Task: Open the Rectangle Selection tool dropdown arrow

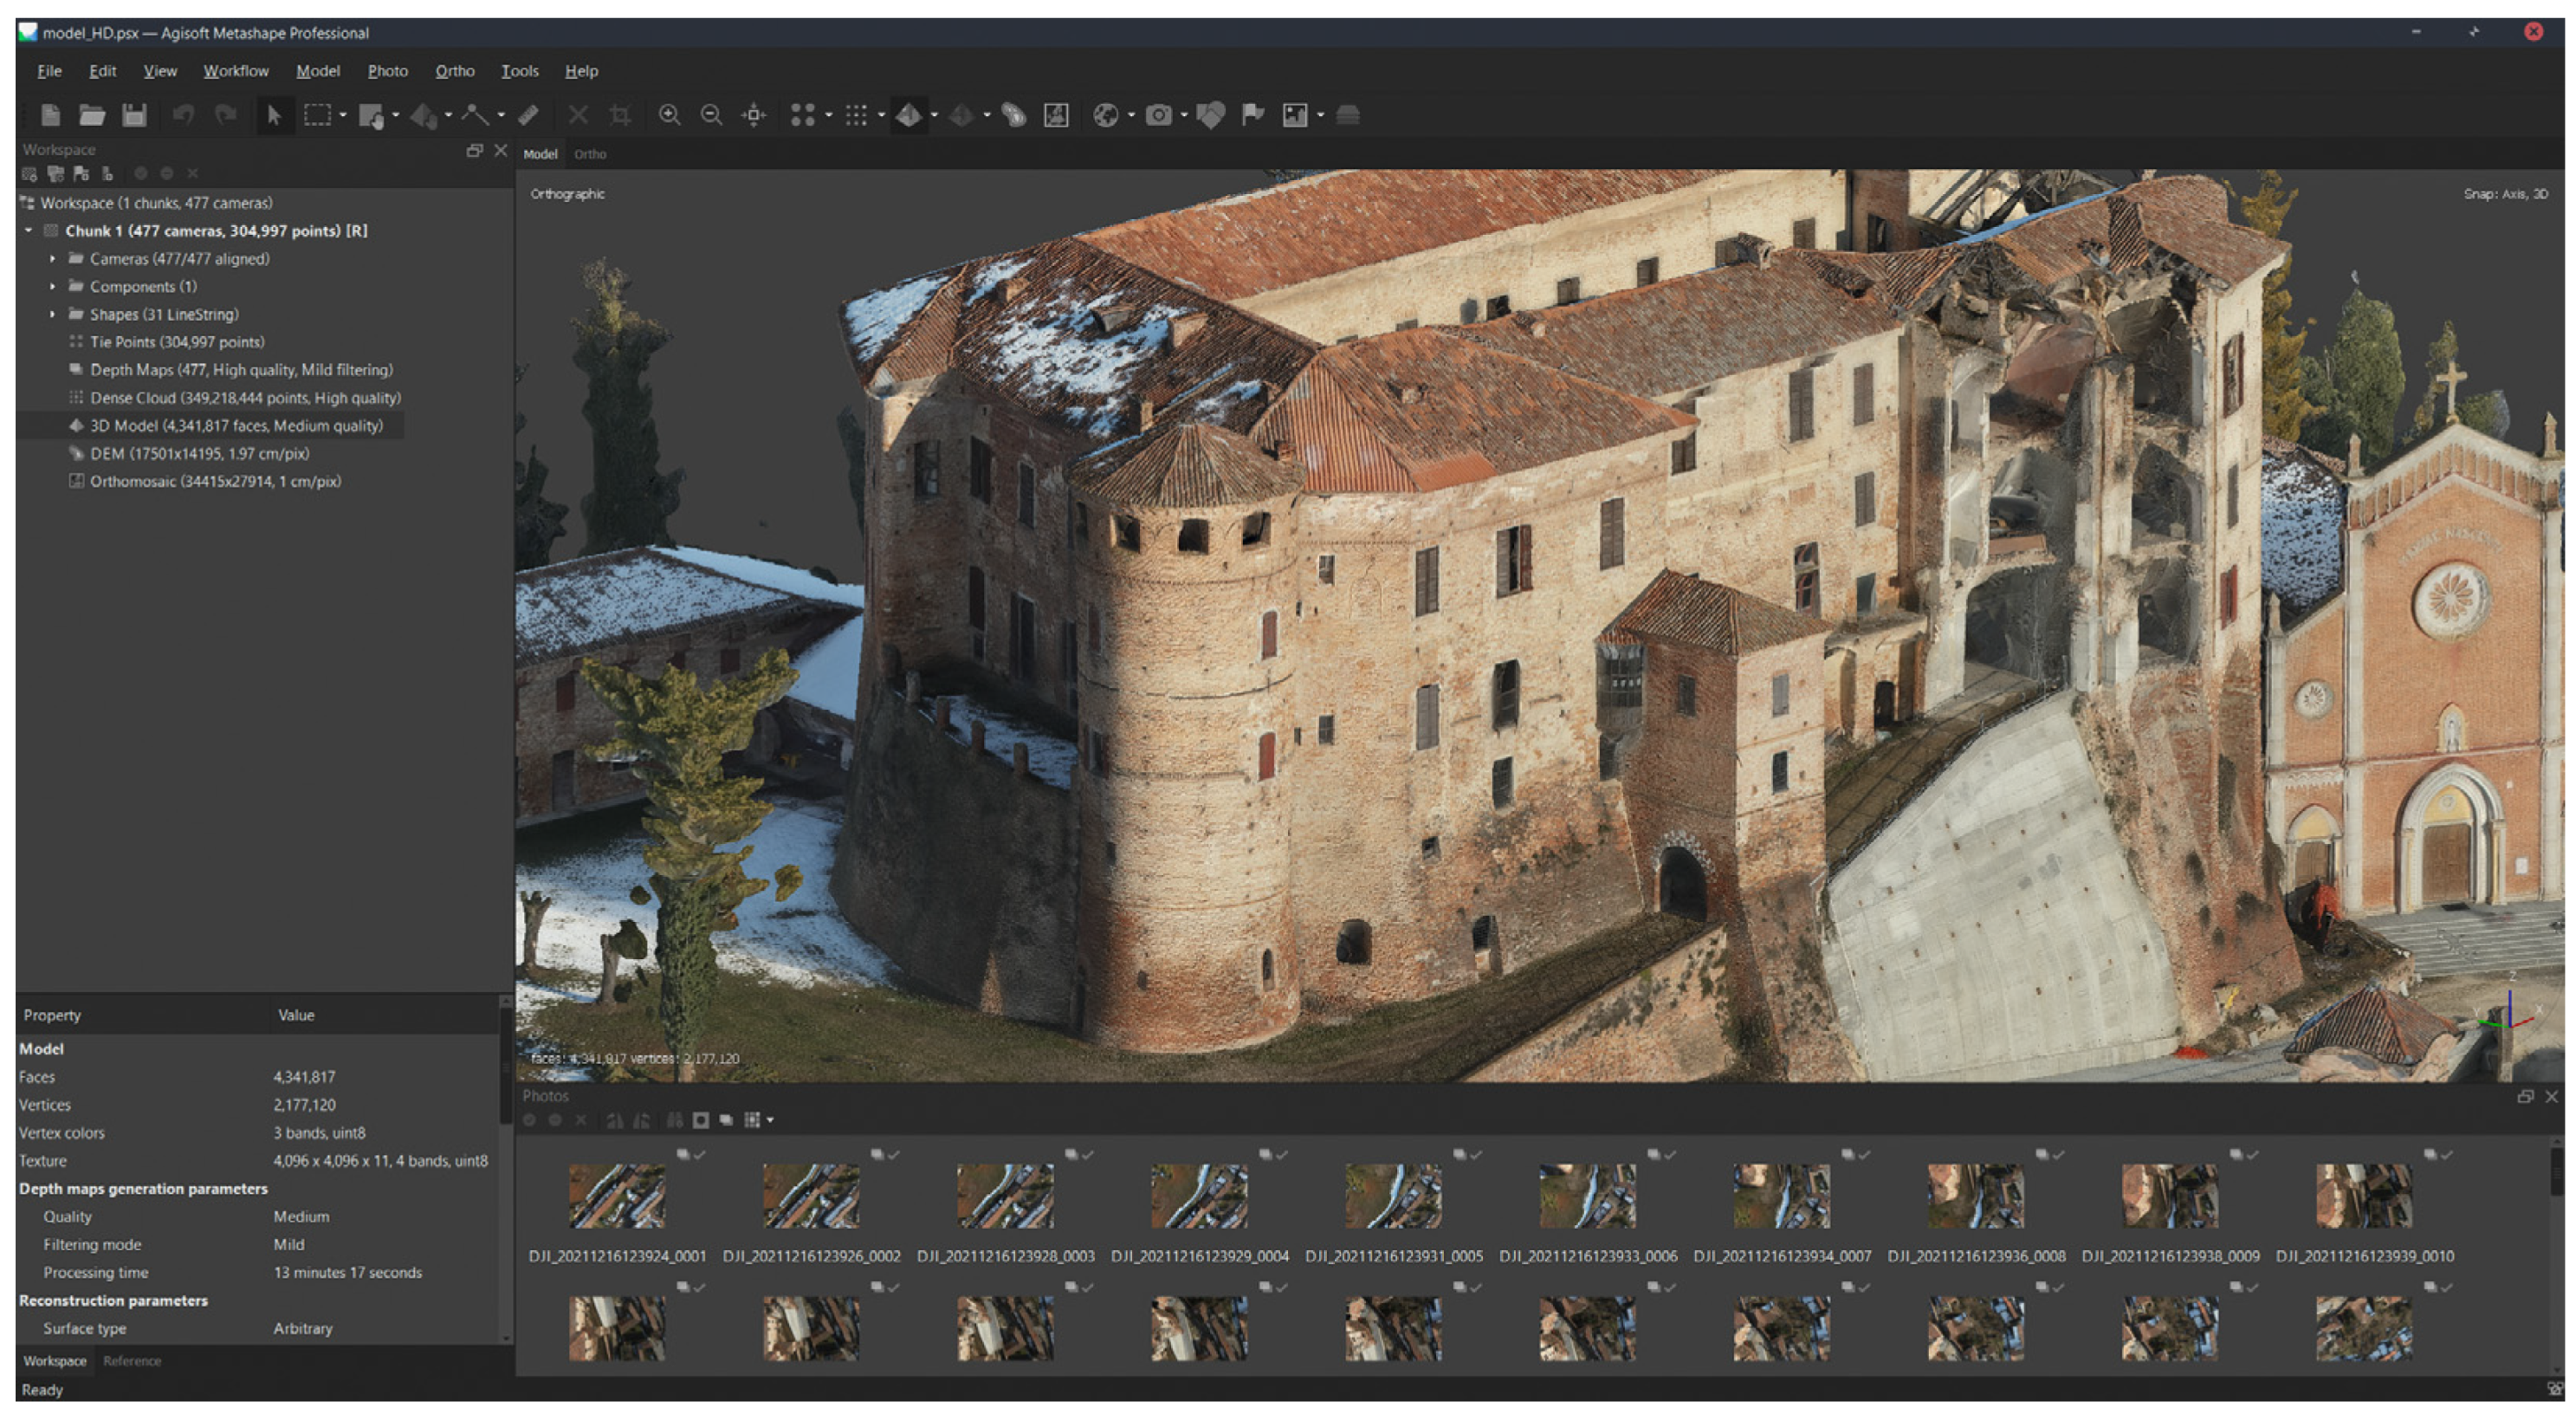Action: (343, 116)
